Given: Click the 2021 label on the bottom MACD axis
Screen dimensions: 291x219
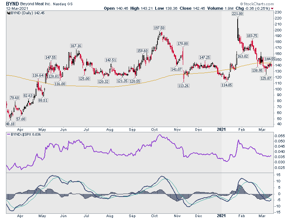Looking at the screenshot, I should [x=221, y=216].
